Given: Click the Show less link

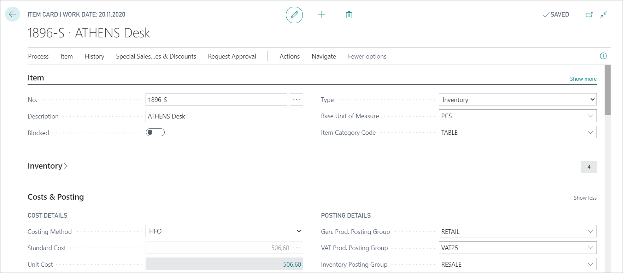Looking at the screenshot, I should point(585,198).
